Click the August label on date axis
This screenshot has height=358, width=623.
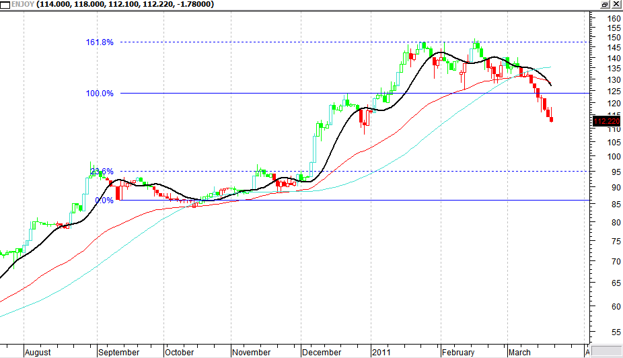(38, 353)
